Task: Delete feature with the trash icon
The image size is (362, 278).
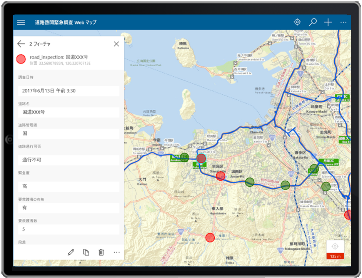Action: click(101, 252)
